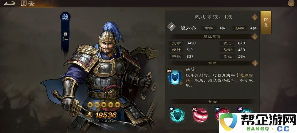Screen dimensions: 297x133
Task: Select the 属 skill icon in 兵法
Action: click(x=245, y=110)
